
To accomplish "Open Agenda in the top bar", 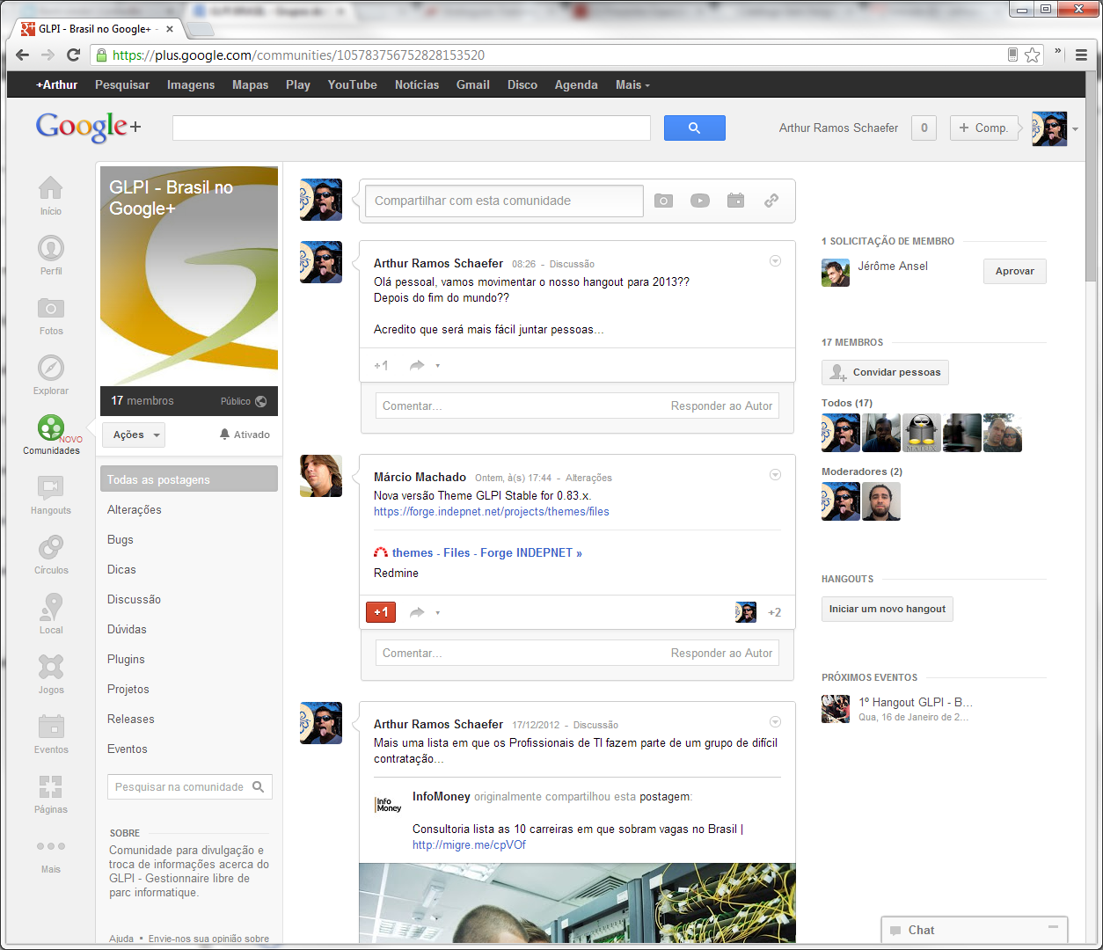I will [x=576, y=84].
